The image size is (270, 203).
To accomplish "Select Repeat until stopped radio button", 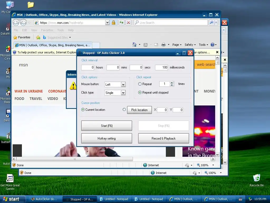I will (140, 93).
